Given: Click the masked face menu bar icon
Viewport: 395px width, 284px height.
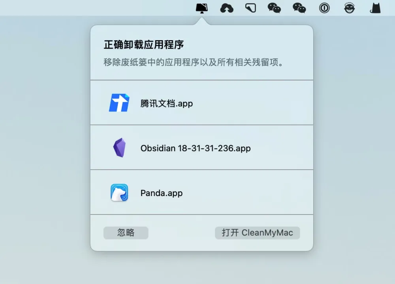Looking at the screenshot, I should [x=350, y=8].
